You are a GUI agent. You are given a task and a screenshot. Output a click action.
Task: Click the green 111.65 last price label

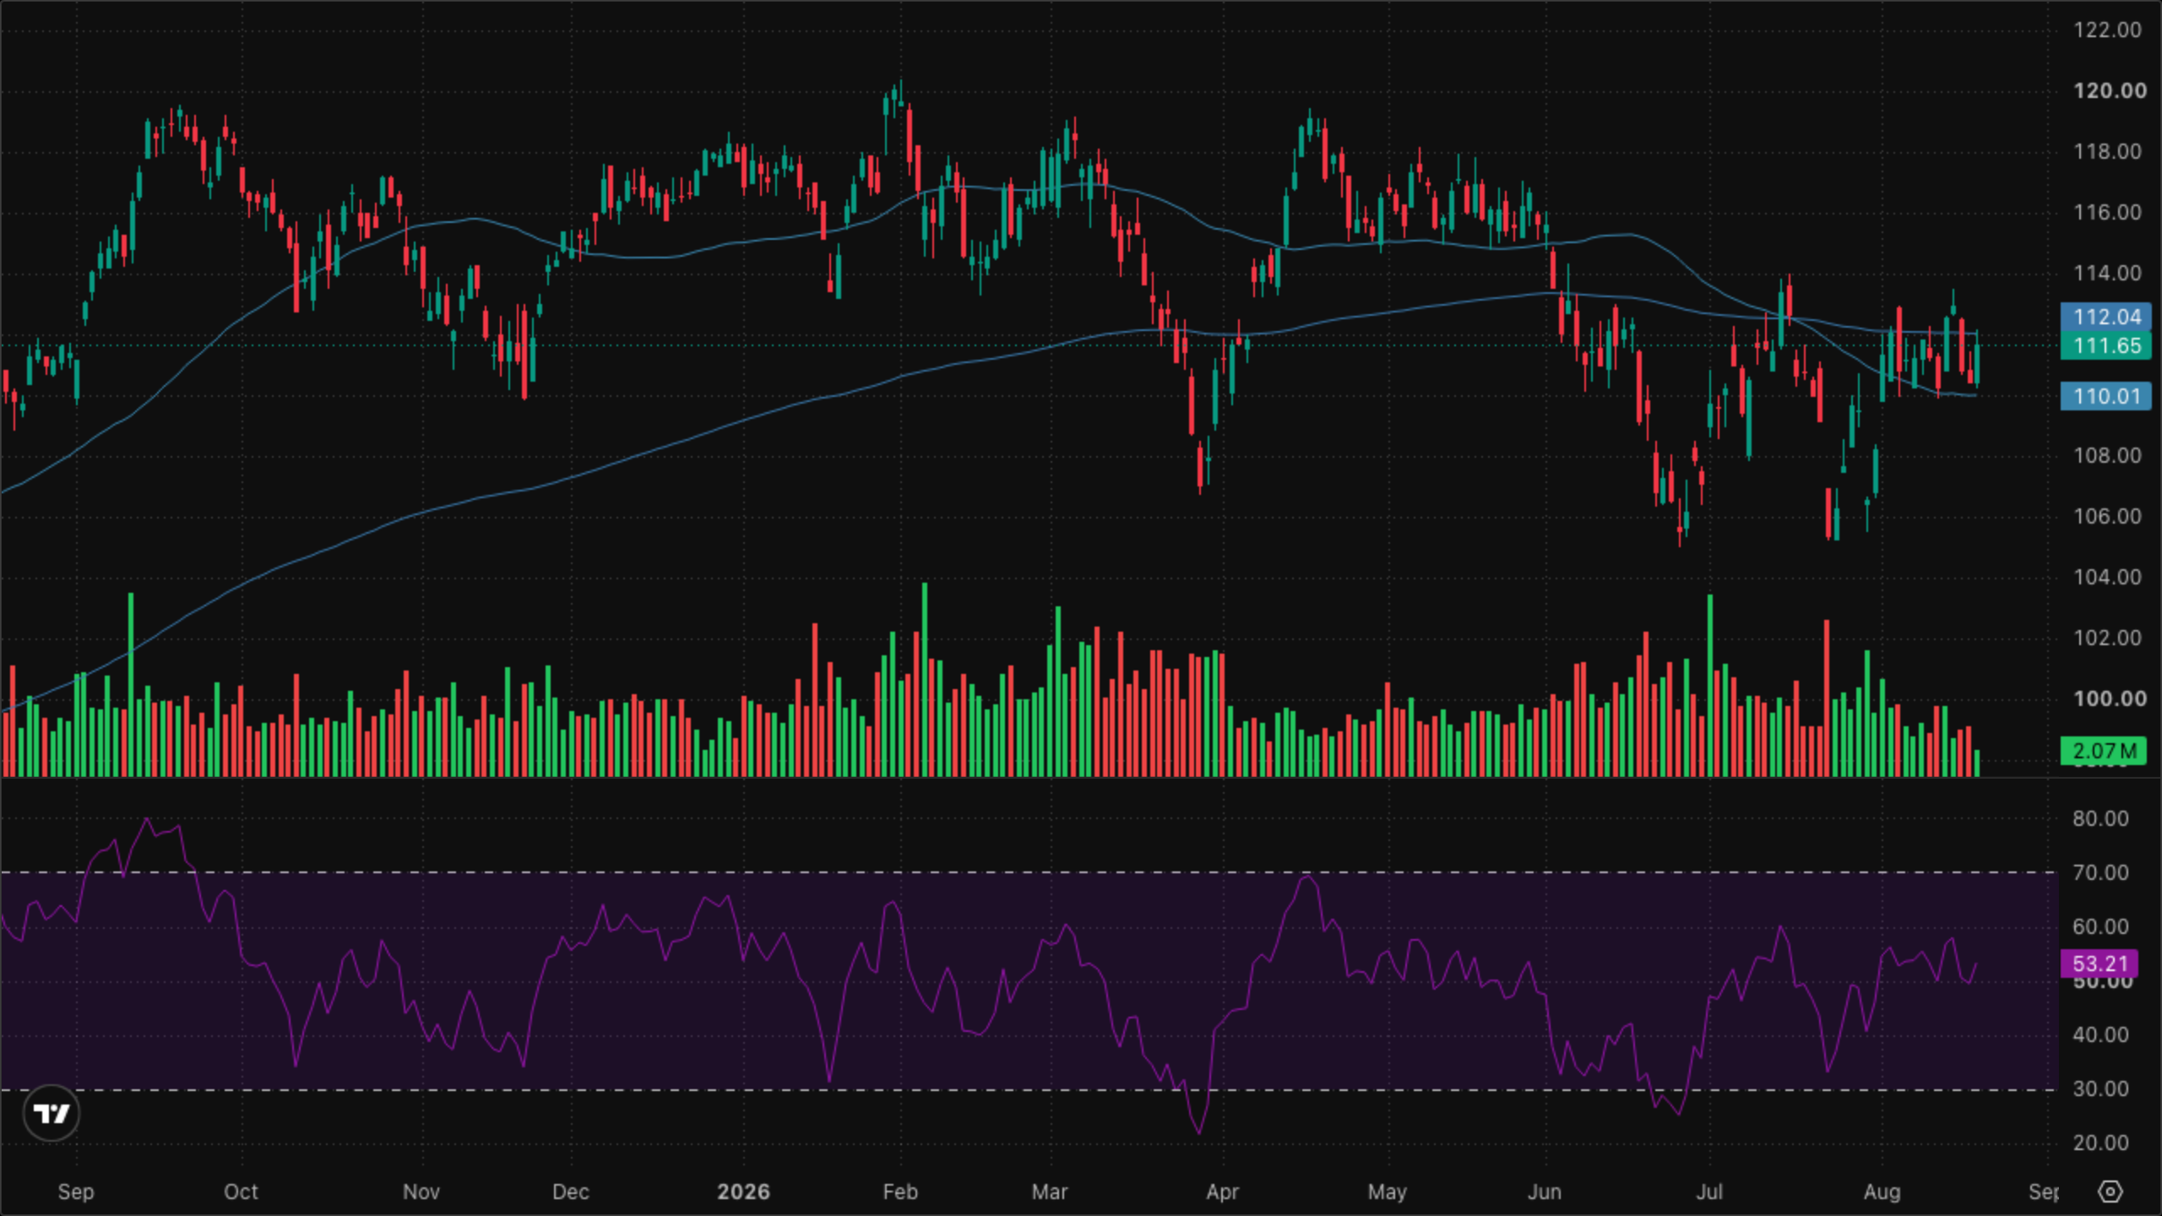pos(2106,345)
